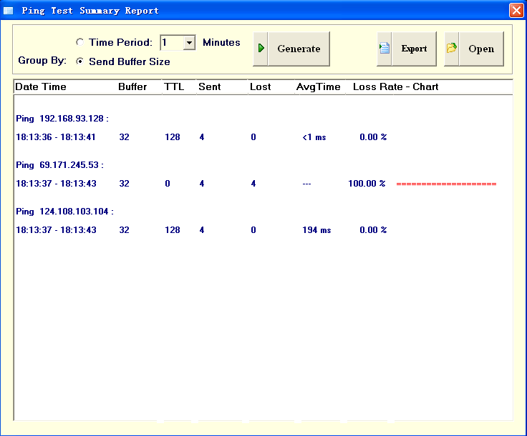
Task: Click the 18:13:36 - 18:13:41 time entry
Action: coord(56,137)
